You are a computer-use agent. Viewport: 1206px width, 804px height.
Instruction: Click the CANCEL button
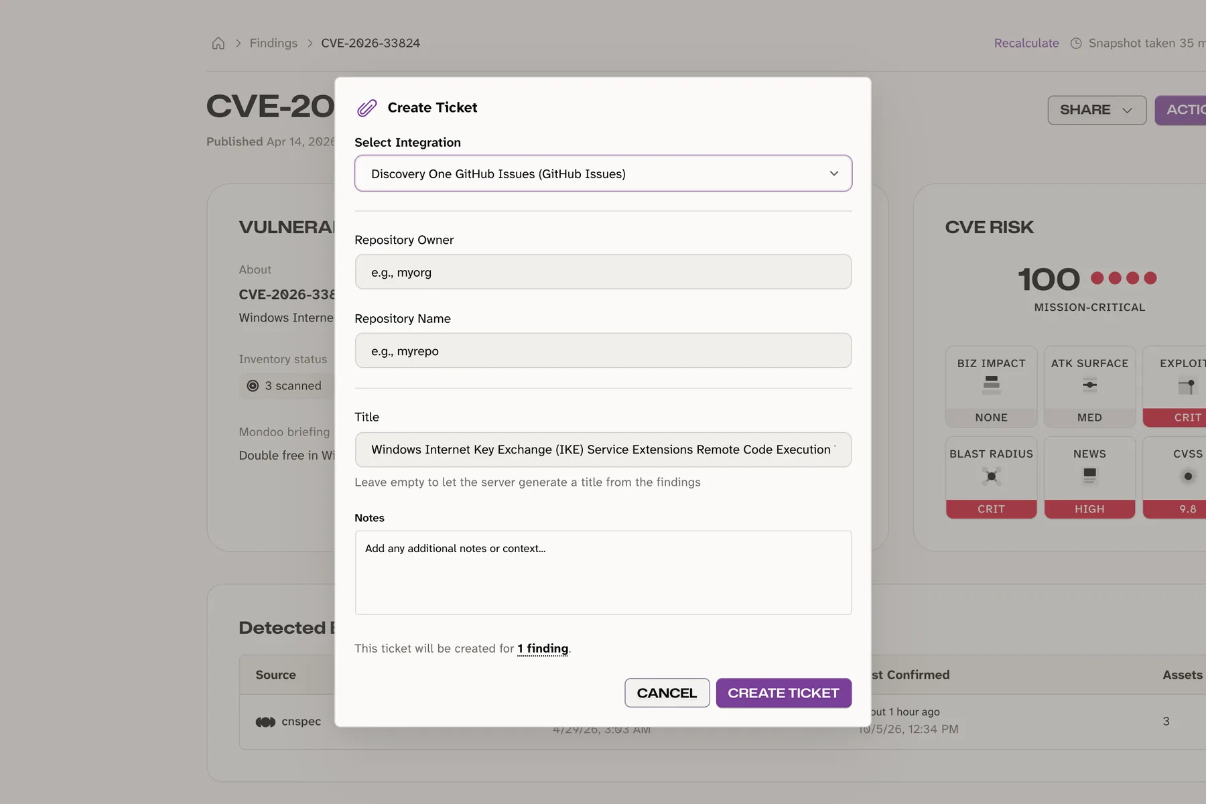667,693
